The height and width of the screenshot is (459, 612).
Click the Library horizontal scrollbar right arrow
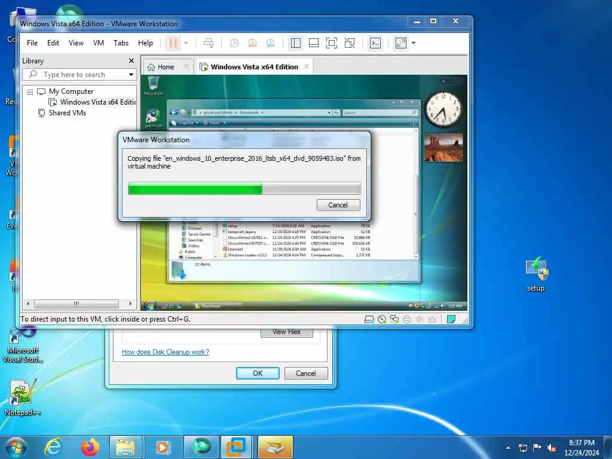click(131, 304)
